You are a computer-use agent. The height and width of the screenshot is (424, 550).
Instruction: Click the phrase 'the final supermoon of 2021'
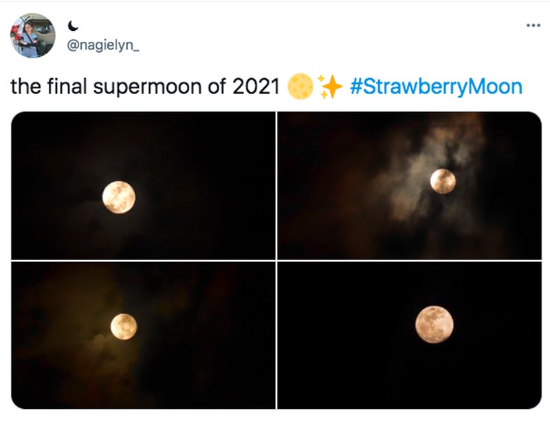tap(146, 86)
